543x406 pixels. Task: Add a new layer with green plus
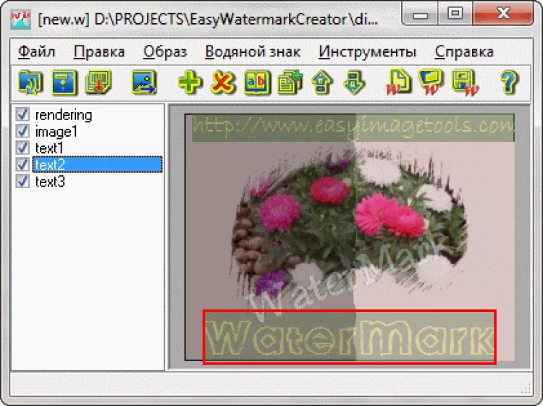(190, 83)
